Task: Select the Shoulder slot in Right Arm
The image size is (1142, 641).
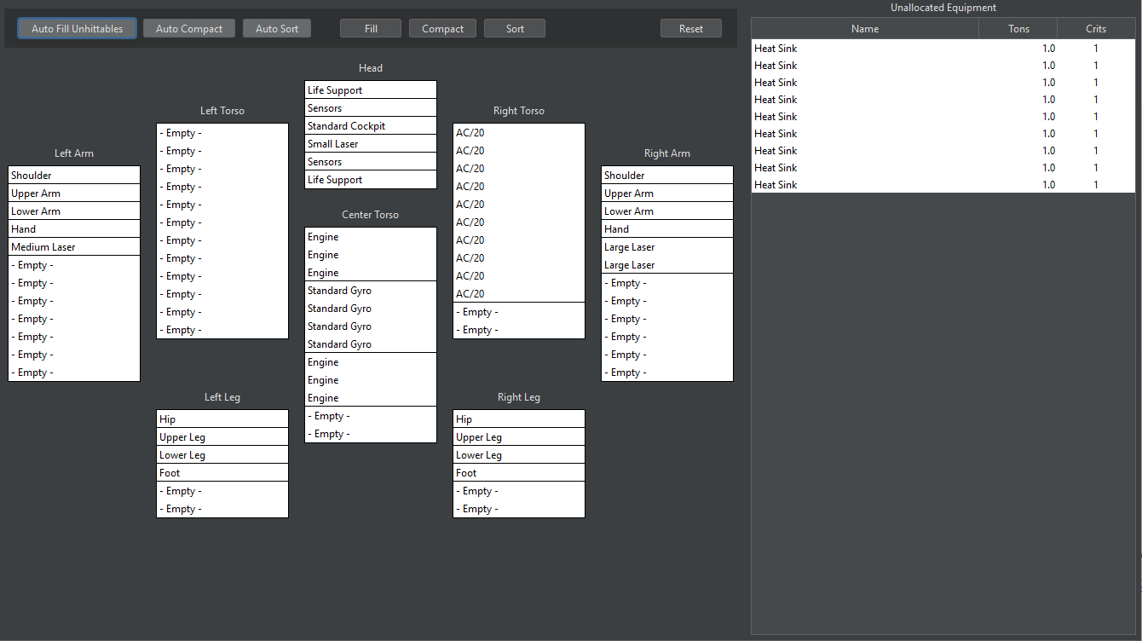Action: pos(667,176)
